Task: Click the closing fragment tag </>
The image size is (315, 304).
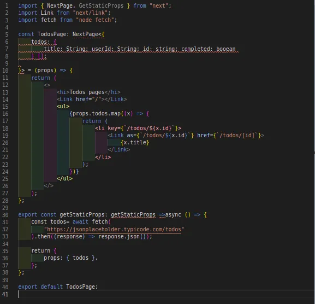Action: [x=49, y=186]
